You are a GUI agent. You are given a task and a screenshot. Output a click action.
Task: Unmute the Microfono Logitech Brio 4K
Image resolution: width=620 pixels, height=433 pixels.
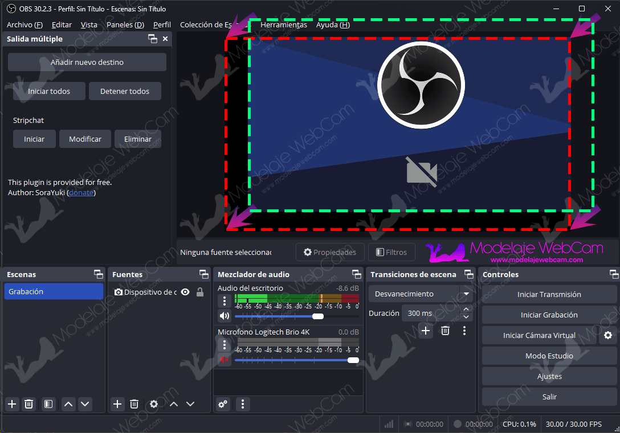coord(224,360)
